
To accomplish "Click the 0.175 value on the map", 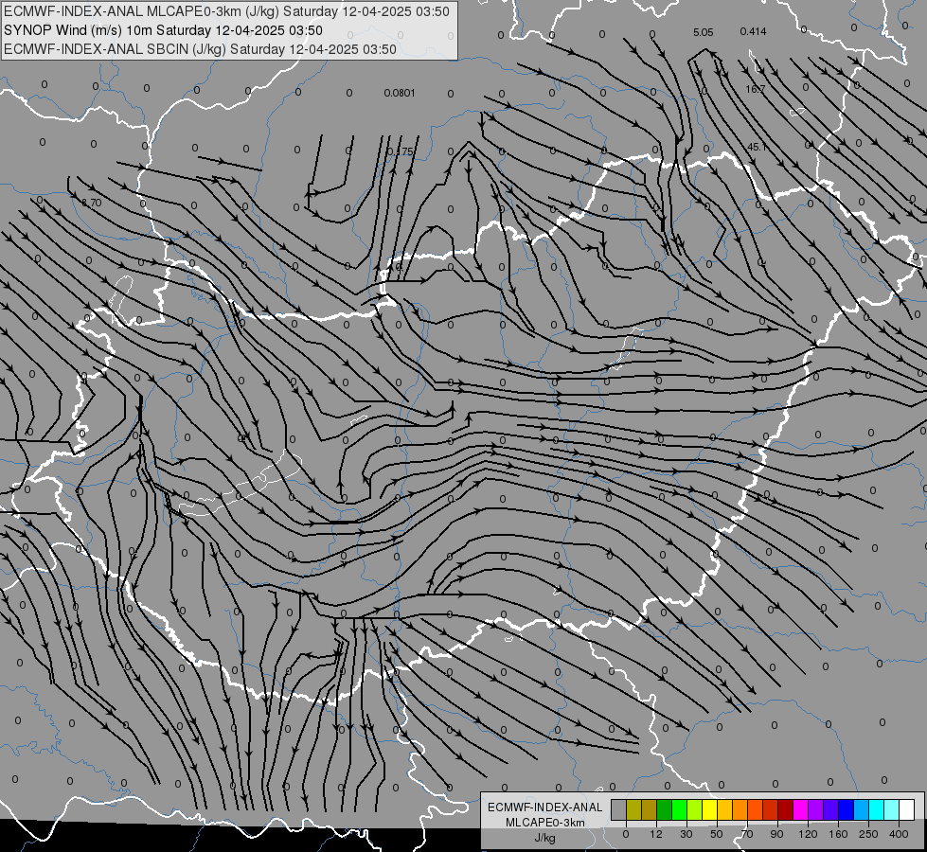I will click(401, 152).
